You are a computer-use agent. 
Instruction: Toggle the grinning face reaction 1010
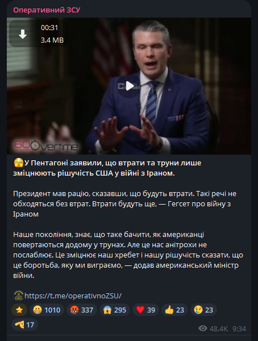point(47,310)
